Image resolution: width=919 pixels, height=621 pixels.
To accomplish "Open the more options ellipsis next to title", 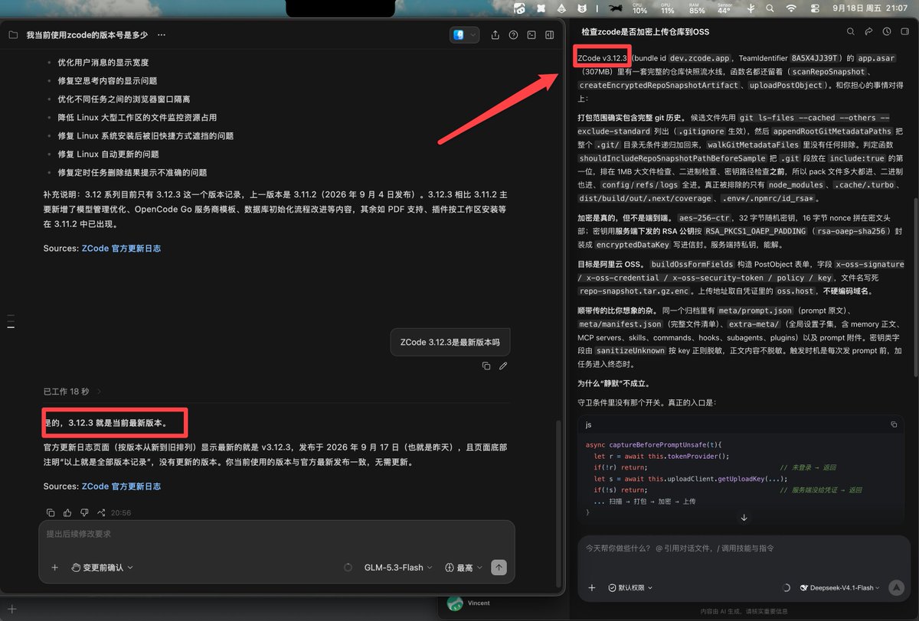I will click(162, 35).
